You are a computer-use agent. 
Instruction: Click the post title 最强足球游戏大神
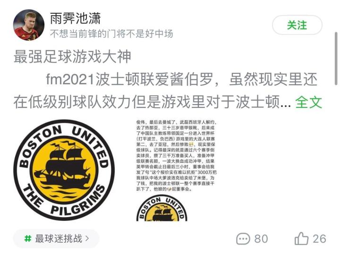[x=72, y=56]
